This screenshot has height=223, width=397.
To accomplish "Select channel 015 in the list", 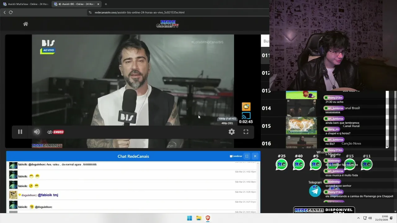I will click(266, 126).
